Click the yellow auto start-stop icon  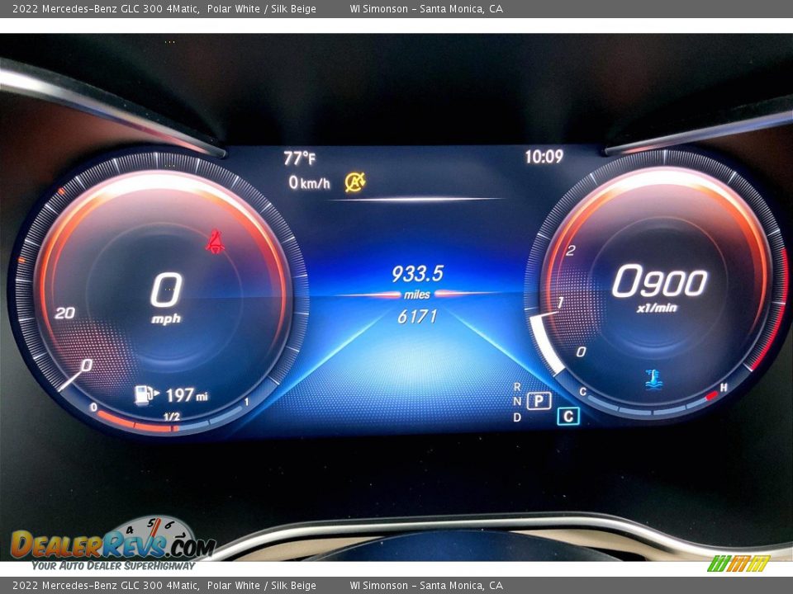coord(355,181)
